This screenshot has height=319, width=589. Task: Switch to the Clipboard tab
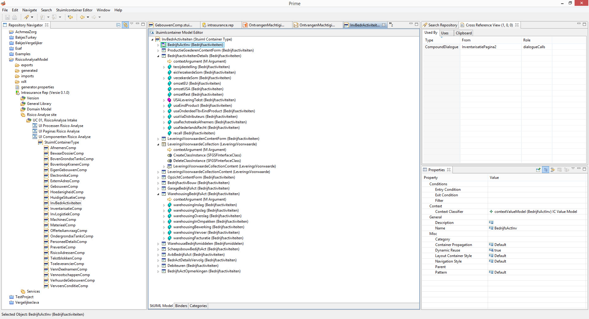point(463,33)
